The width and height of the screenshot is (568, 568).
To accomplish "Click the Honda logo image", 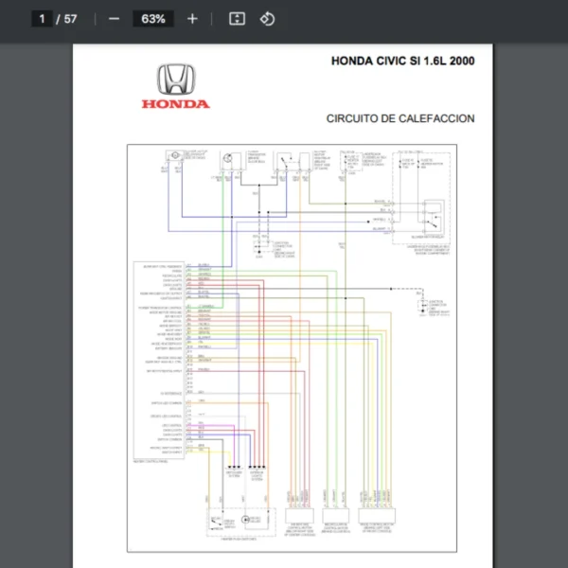I will [x=176, y=86].
